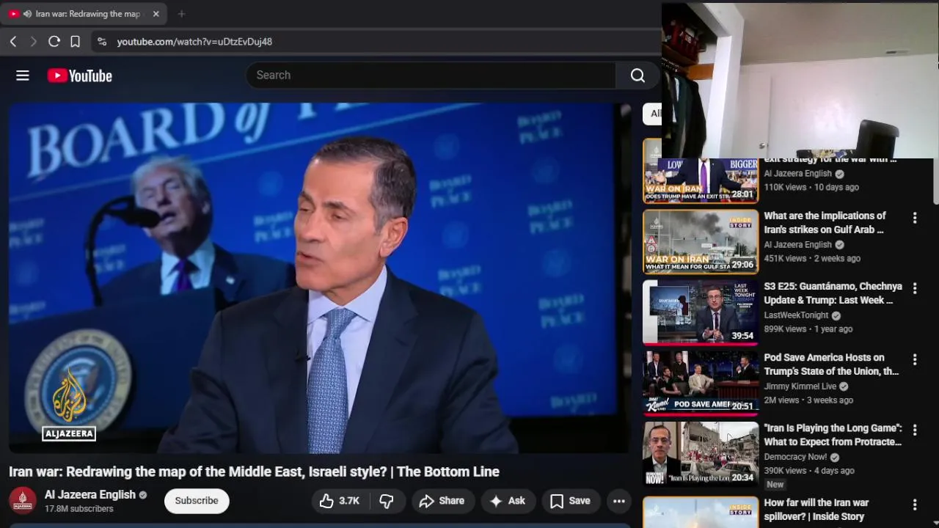
Task: Open Al Jazeera English channel avatar
Action: coord(23,501)
